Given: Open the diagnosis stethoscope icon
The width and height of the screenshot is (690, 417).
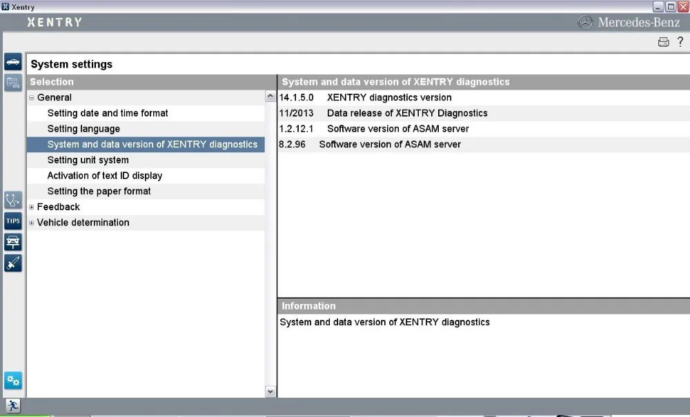Looking at the screenshot, I should point(12,201).
